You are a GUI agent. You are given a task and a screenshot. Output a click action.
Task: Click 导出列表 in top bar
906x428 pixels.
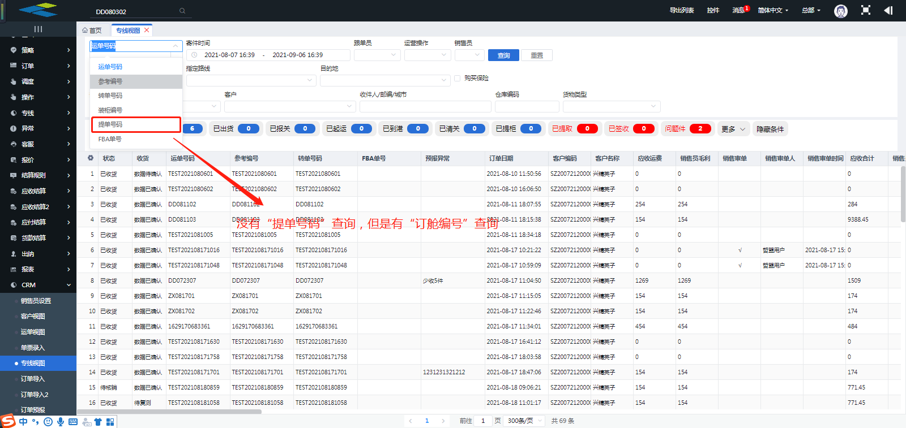[x=682, y=10]
